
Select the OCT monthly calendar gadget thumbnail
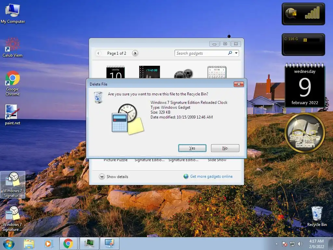[x=217, y=72]
